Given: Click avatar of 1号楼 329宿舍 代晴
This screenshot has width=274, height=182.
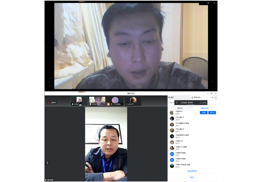Looking at the screenshot, I should 172,166.
